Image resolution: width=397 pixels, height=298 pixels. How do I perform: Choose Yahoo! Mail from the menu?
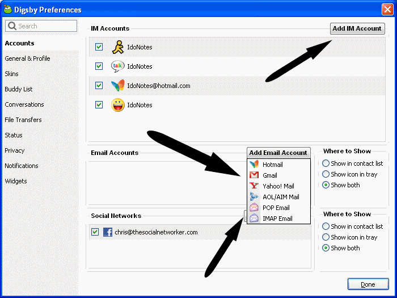click(x=278, y=186)
